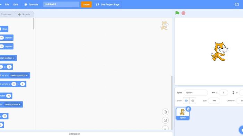Zoom in on the code workspace
Viewport: 243px width, 136px height.
(165, 112)
